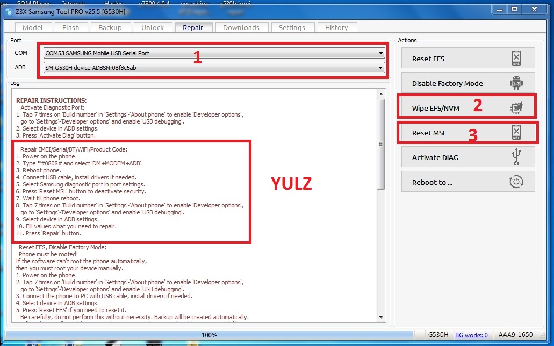
Task: Click the Reboot to ... button
Action: coord(468,182)
